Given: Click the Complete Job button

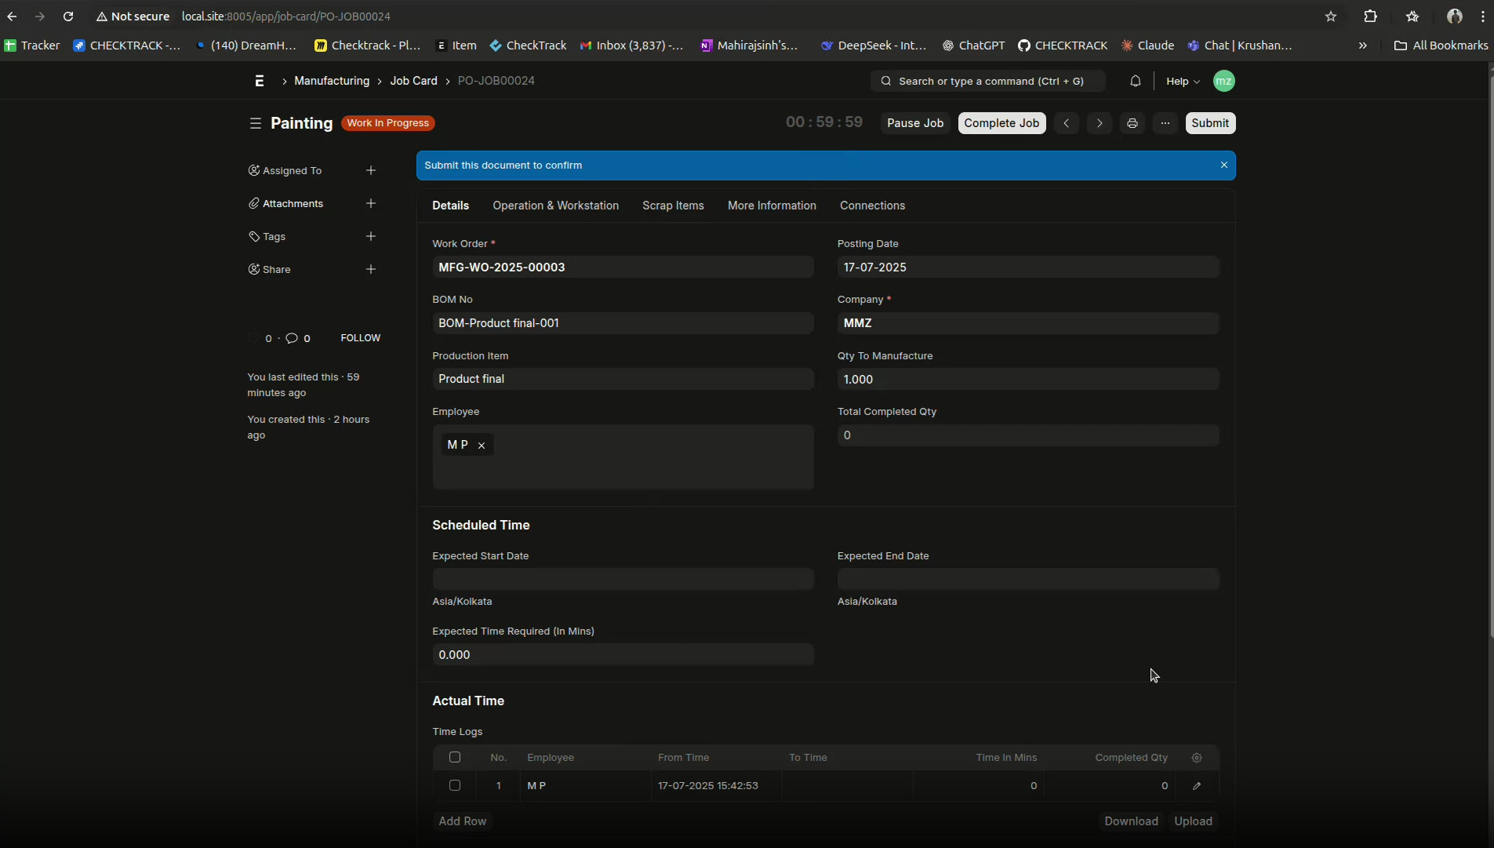Looking at the screenshot, I should [1001, 123].
